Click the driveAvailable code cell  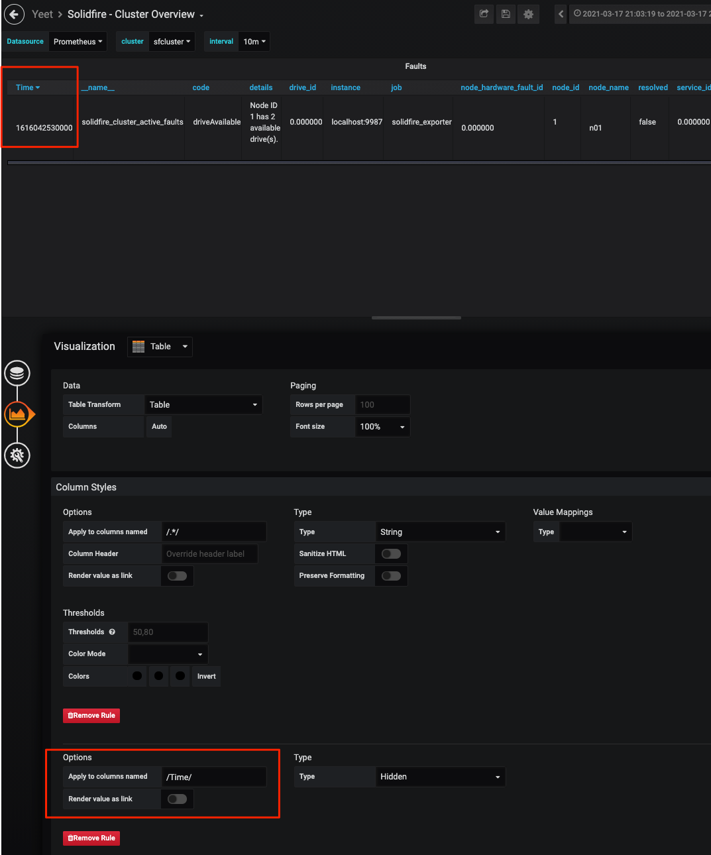tap(217, 122)
